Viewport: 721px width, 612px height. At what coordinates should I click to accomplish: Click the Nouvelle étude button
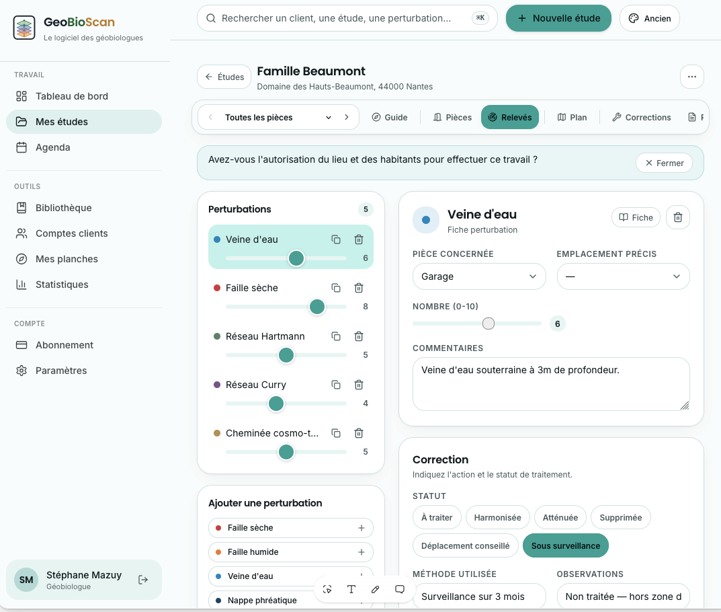point(558,18)
